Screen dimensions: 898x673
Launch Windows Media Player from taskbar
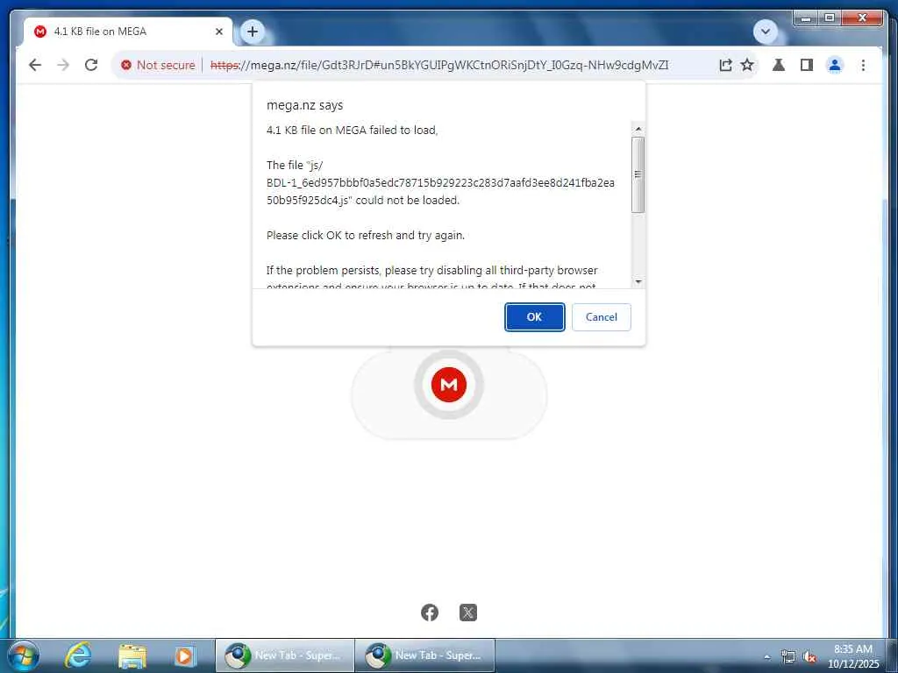click(x=185, y=655)
